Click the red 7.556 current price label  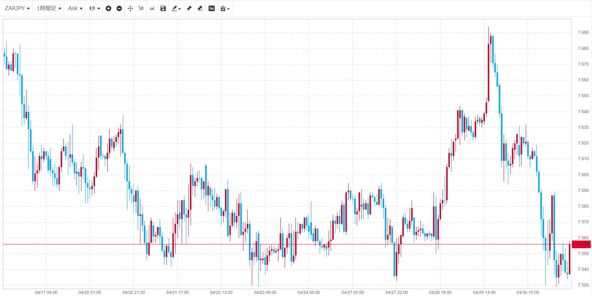582,244
